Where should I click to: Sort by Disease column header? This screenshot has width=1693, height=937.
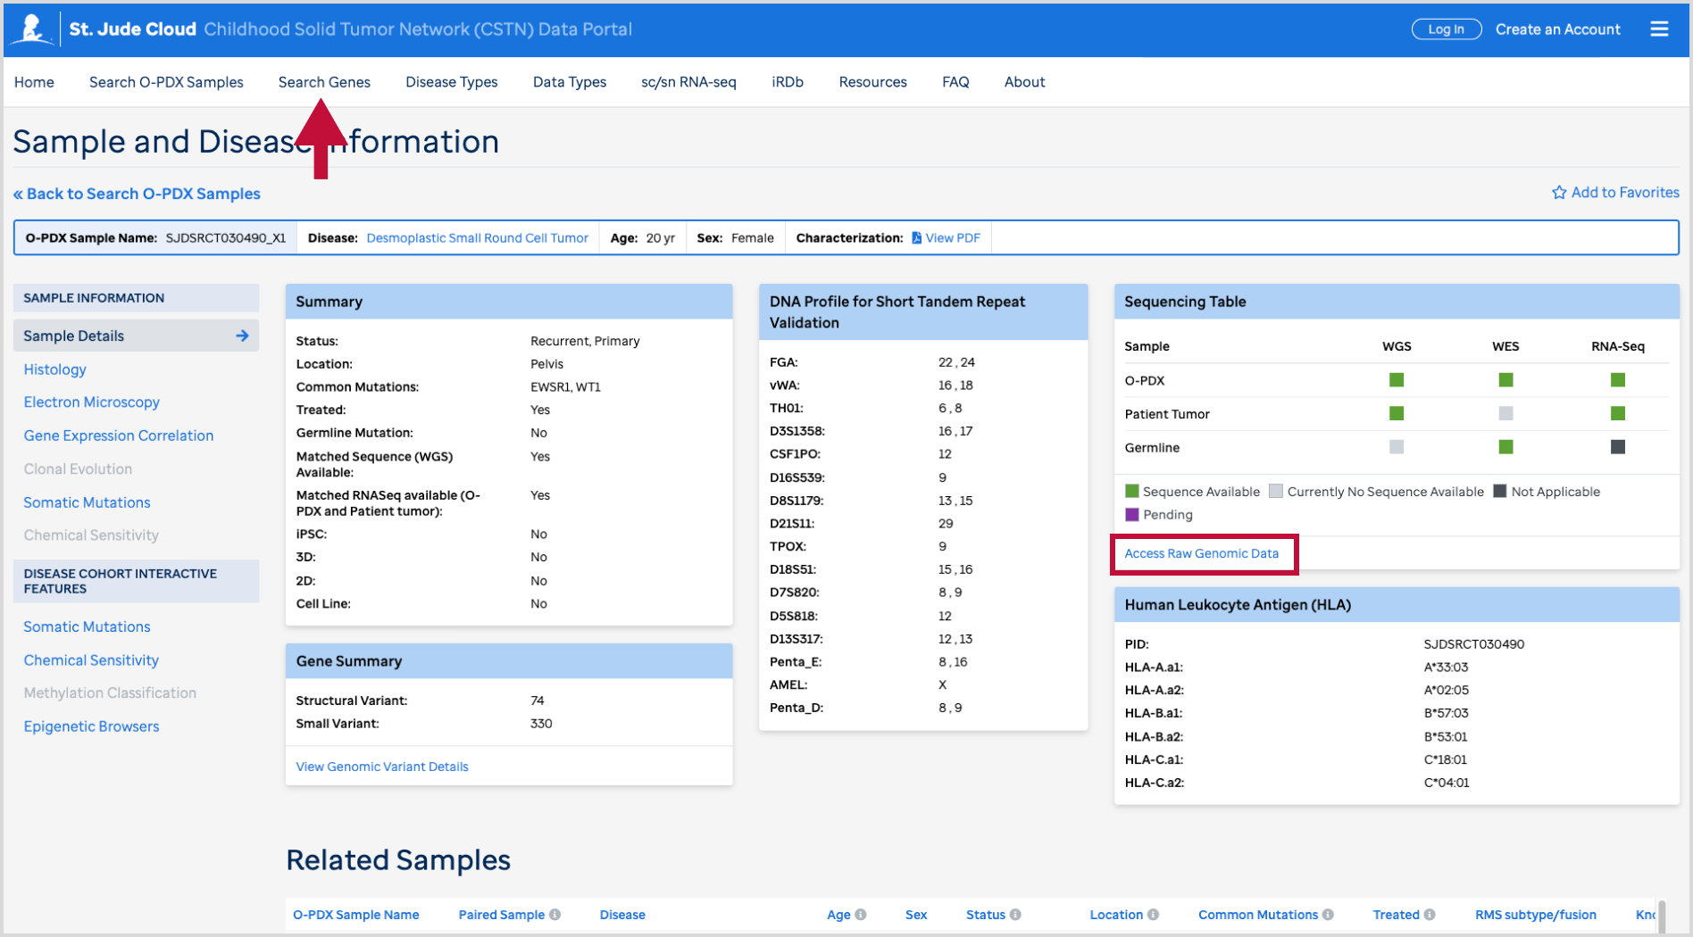622,915
